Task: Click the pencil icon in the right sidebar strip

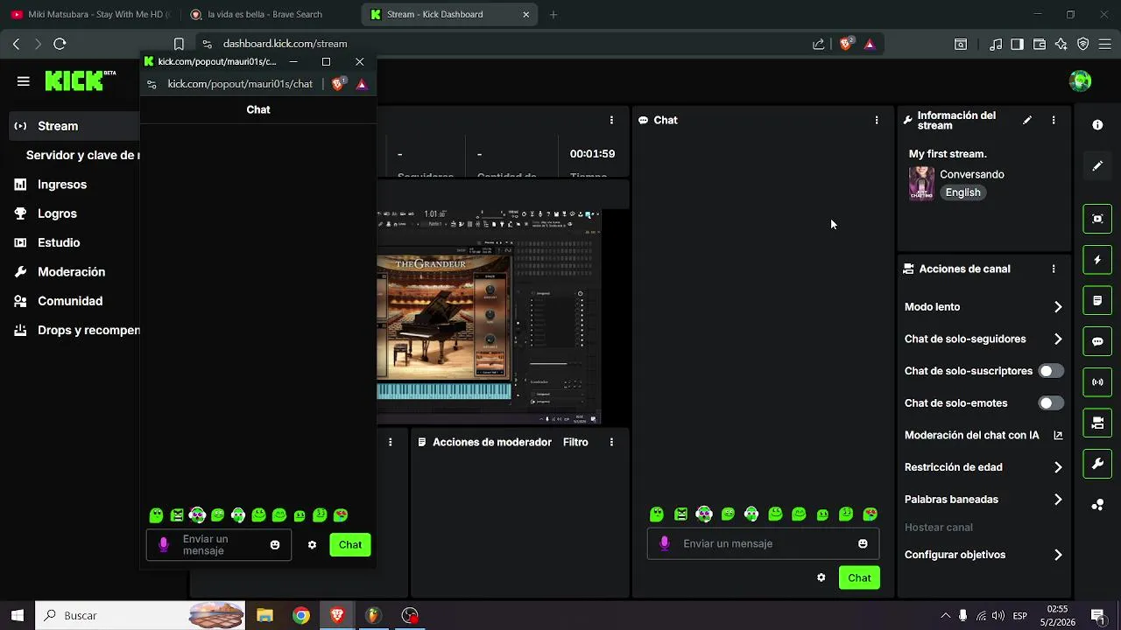Action: [x=1097, y=165]
